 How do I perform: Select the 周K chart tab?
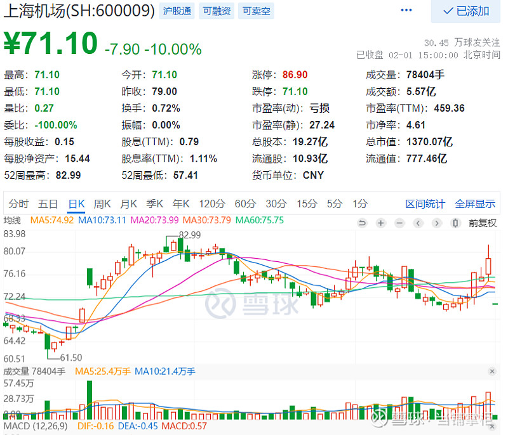(102, 204)
